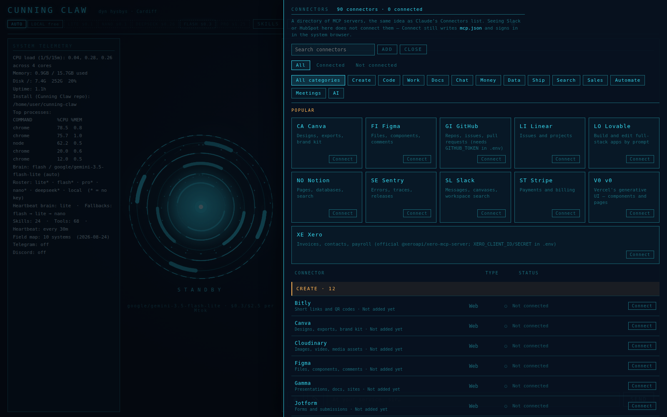This screenshot has height=417, width=667.
Task: Connect Jotform in the Create list
Action: tap(642, 406)
